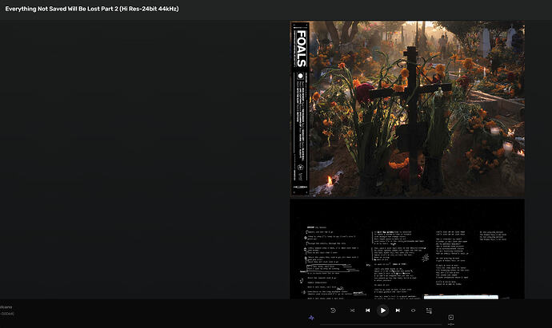This screenshot has height=328, width=552.
Task: Toggle repeat loop mode
Action: click(x=414, y=310)
